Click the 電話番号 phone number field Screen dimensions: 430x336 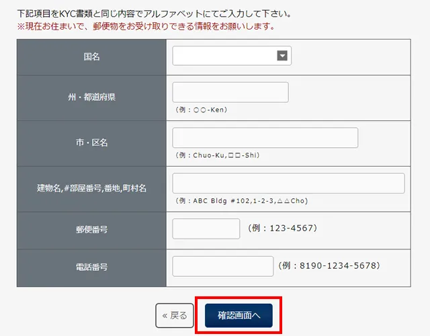[222, 266]
